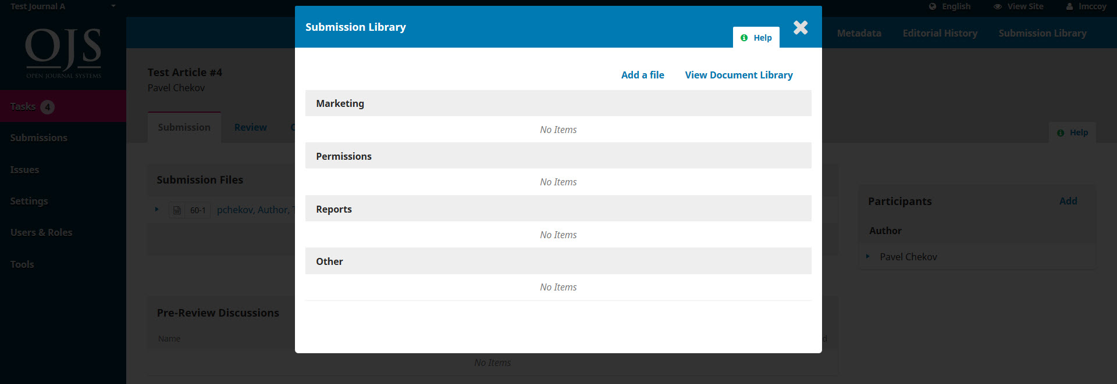Open View Document Library link

[x=739, y=75]
